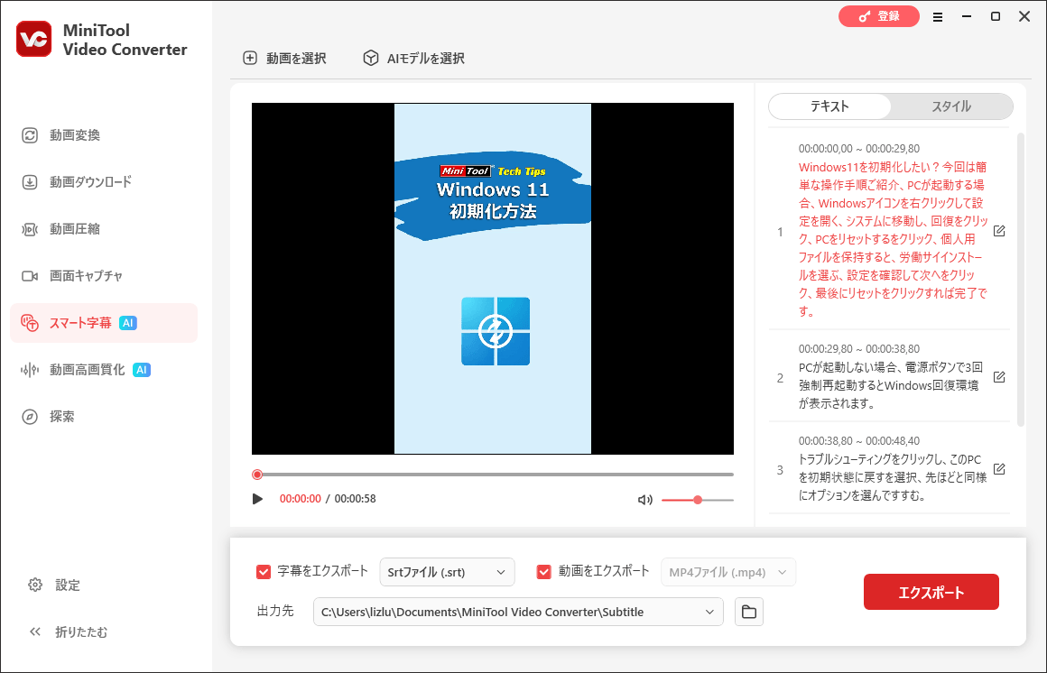Screen dimensions: 1047x673
Task: Browse output folder with folder icon
Action: [748, 612]
